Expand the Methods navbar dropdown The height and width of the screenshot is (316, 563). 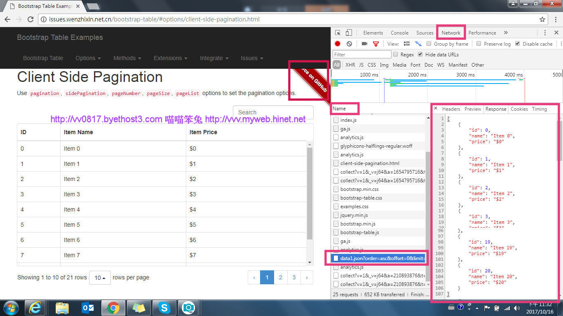tap(127, 58)
